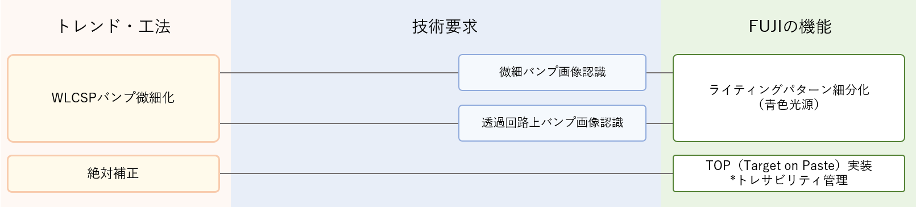Select short connector between 透過回路上バンプ画像認識 and ライティング box

[x=660, y=123]
